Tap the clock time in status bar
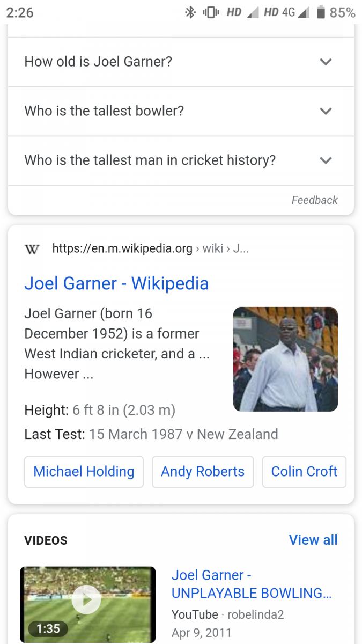The width and height of the screenshot is (362, 644). click(20, 12)
